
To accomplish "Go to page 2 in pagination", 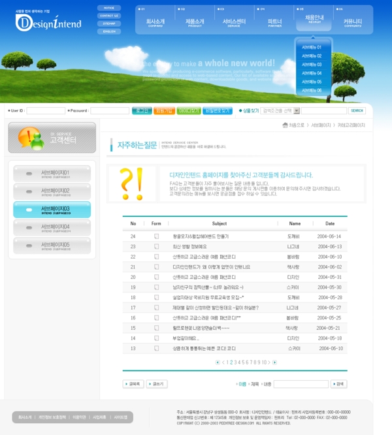I will click(231, 362).
